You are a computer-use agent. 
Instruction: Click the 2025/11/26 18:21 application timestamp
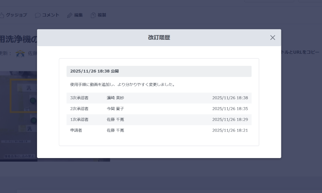click(x=230, y=130)
